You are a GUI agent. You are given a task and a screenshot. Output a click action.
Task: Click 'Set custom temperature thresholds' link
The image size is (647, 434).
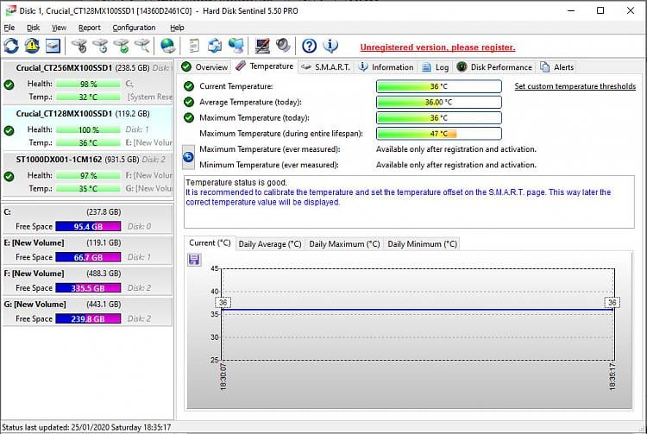pyautogui.click(x=575, y=86)
